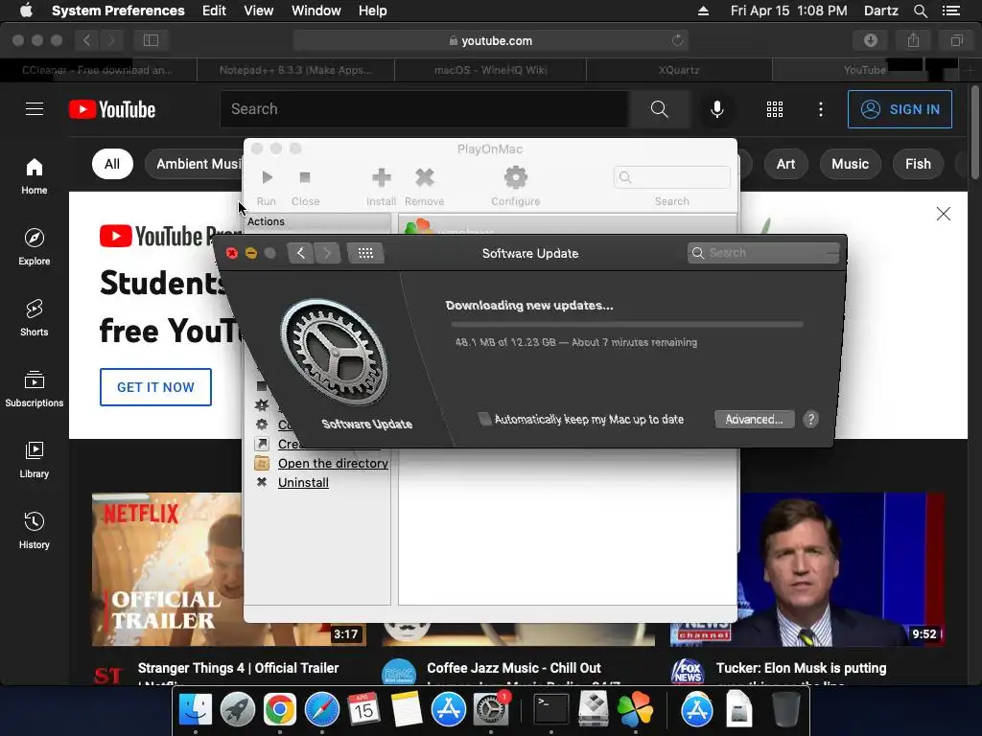Open Google Chrome from the Dock
982x736 pixels.
[x=279, y=709]
